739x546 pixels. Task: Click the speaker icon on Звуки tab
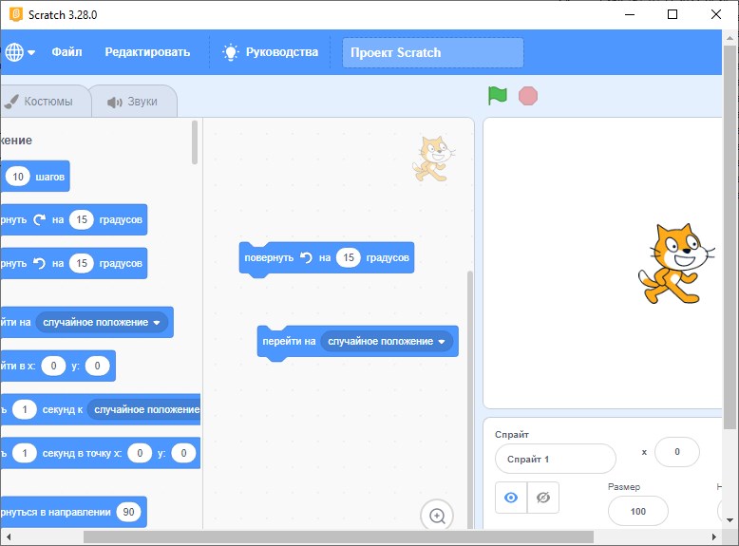pos(114,102)
